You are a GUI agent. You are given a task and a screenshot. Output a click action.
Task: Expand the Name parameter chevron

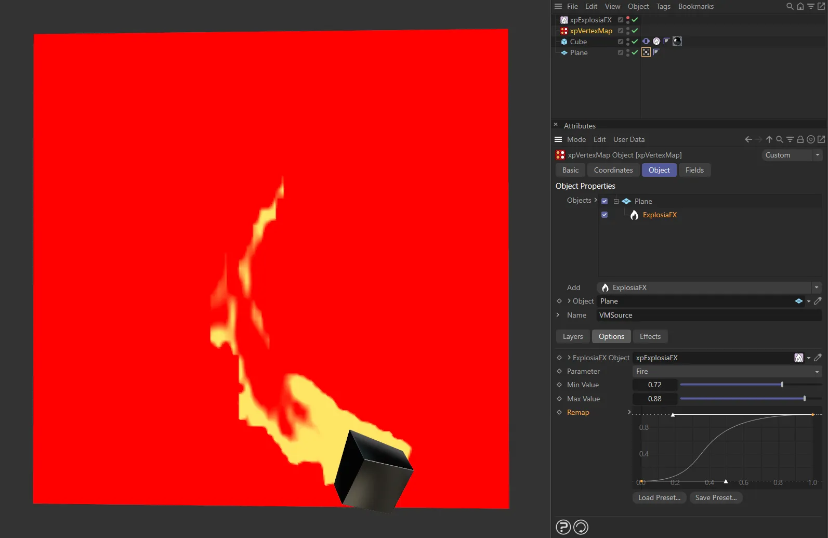[x=558, y=315]
